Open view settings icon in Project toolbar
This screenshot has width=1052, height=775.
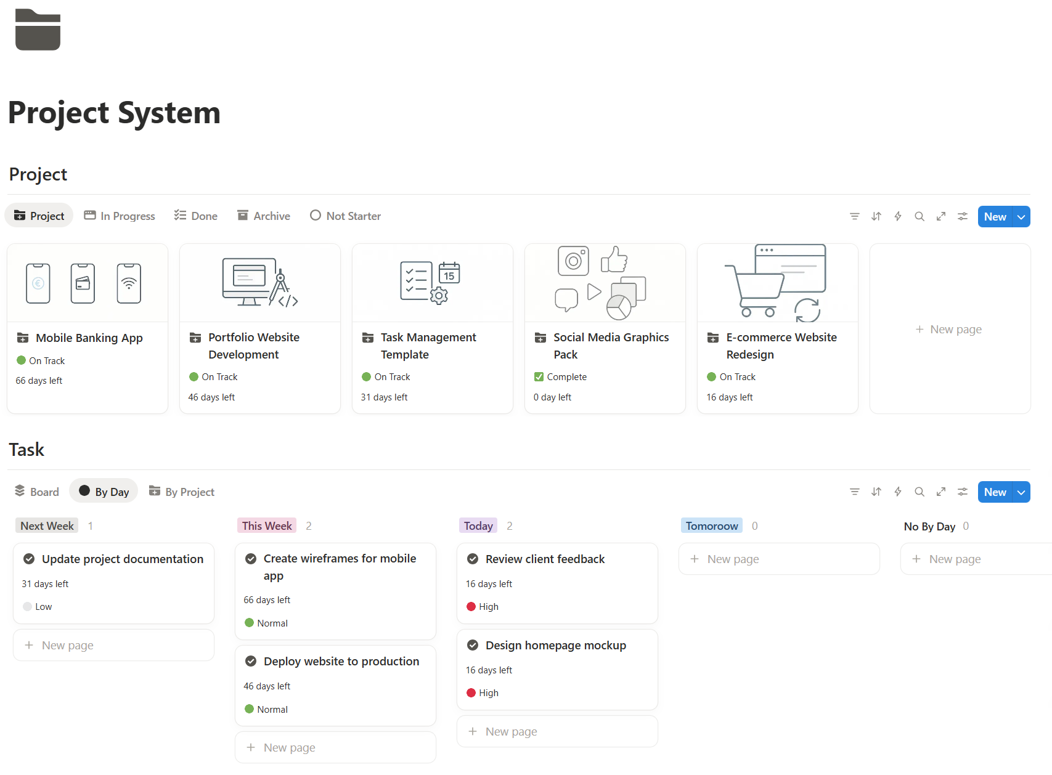coord(962,216)
